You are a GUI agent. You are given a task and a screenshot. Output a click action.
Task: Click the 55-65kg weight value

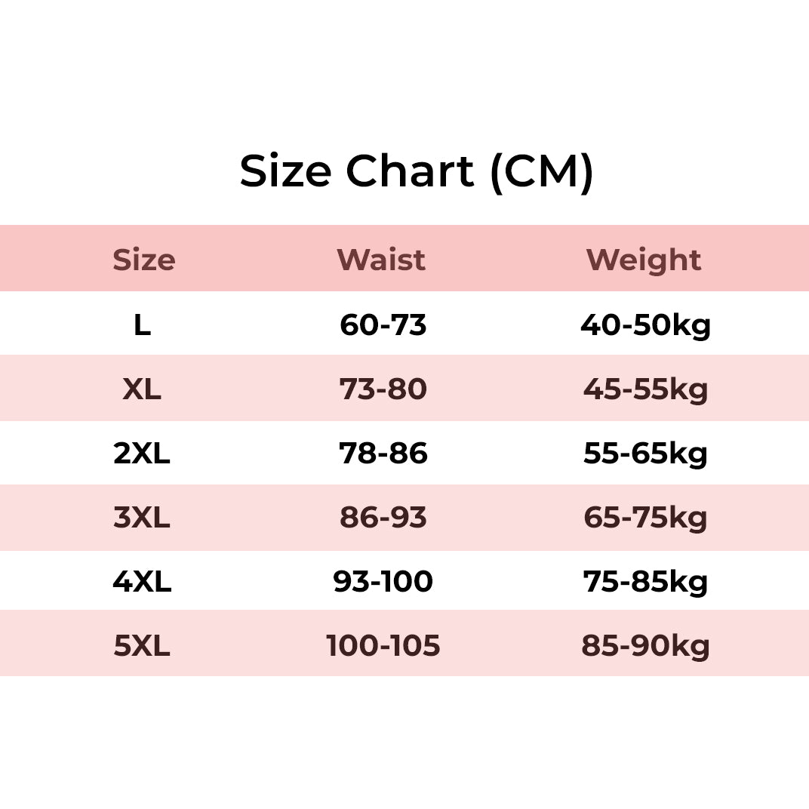click(x=645, y=454)
